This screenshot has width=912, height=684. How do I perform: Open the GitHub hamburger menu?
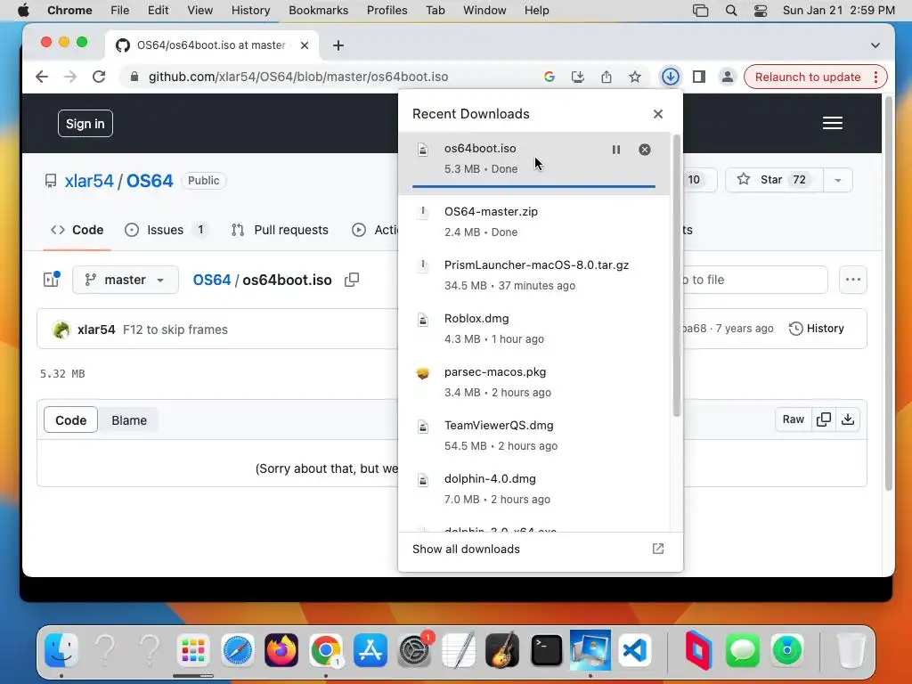833,123
